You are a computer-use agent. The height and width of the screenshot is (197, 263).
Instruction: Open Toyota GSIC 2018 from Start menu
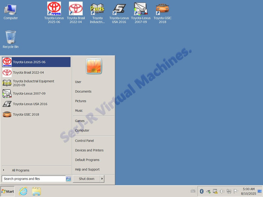(x=36, y=115)
